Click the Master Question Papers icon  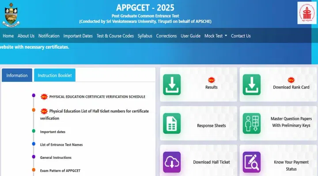251,123
